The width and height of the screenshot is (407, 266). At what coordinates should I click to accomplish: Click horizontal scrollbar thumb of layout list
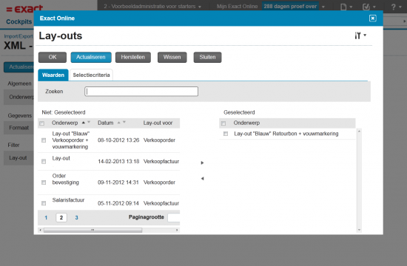pos(92,230)
